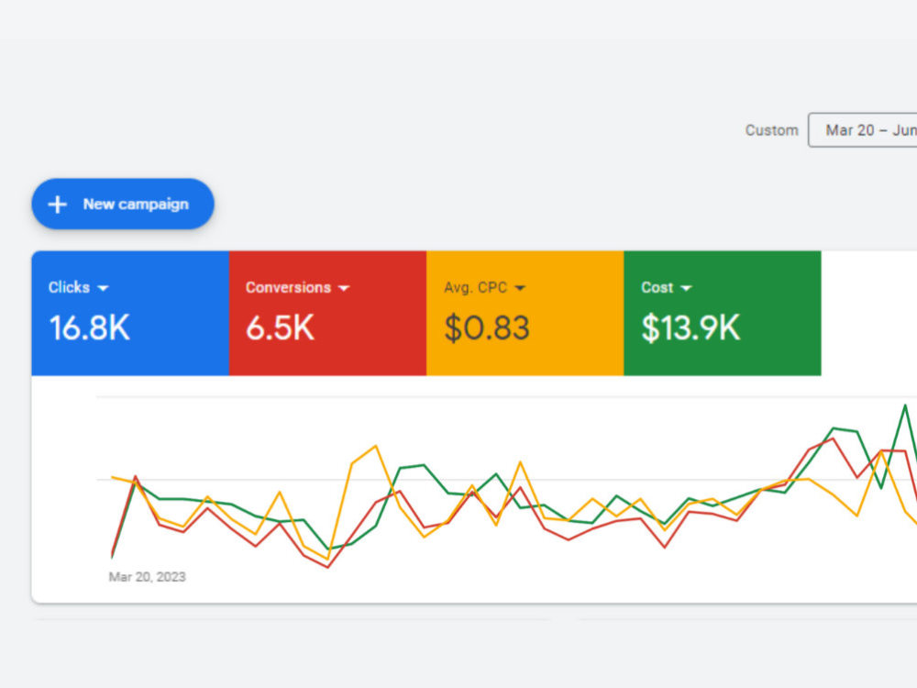Open the Avg. CPC metric dropdown arrow
This screenshot has height=688, width=917.
pyautogui.click(x=520, y=288)
